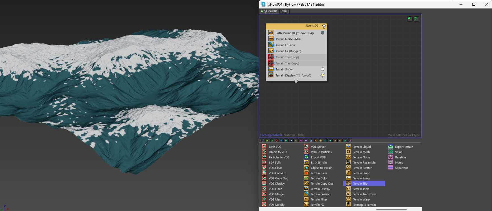Select Terrain Scatter from the operator list
This screenshot has width=492, height=211.
pos(362,168)
